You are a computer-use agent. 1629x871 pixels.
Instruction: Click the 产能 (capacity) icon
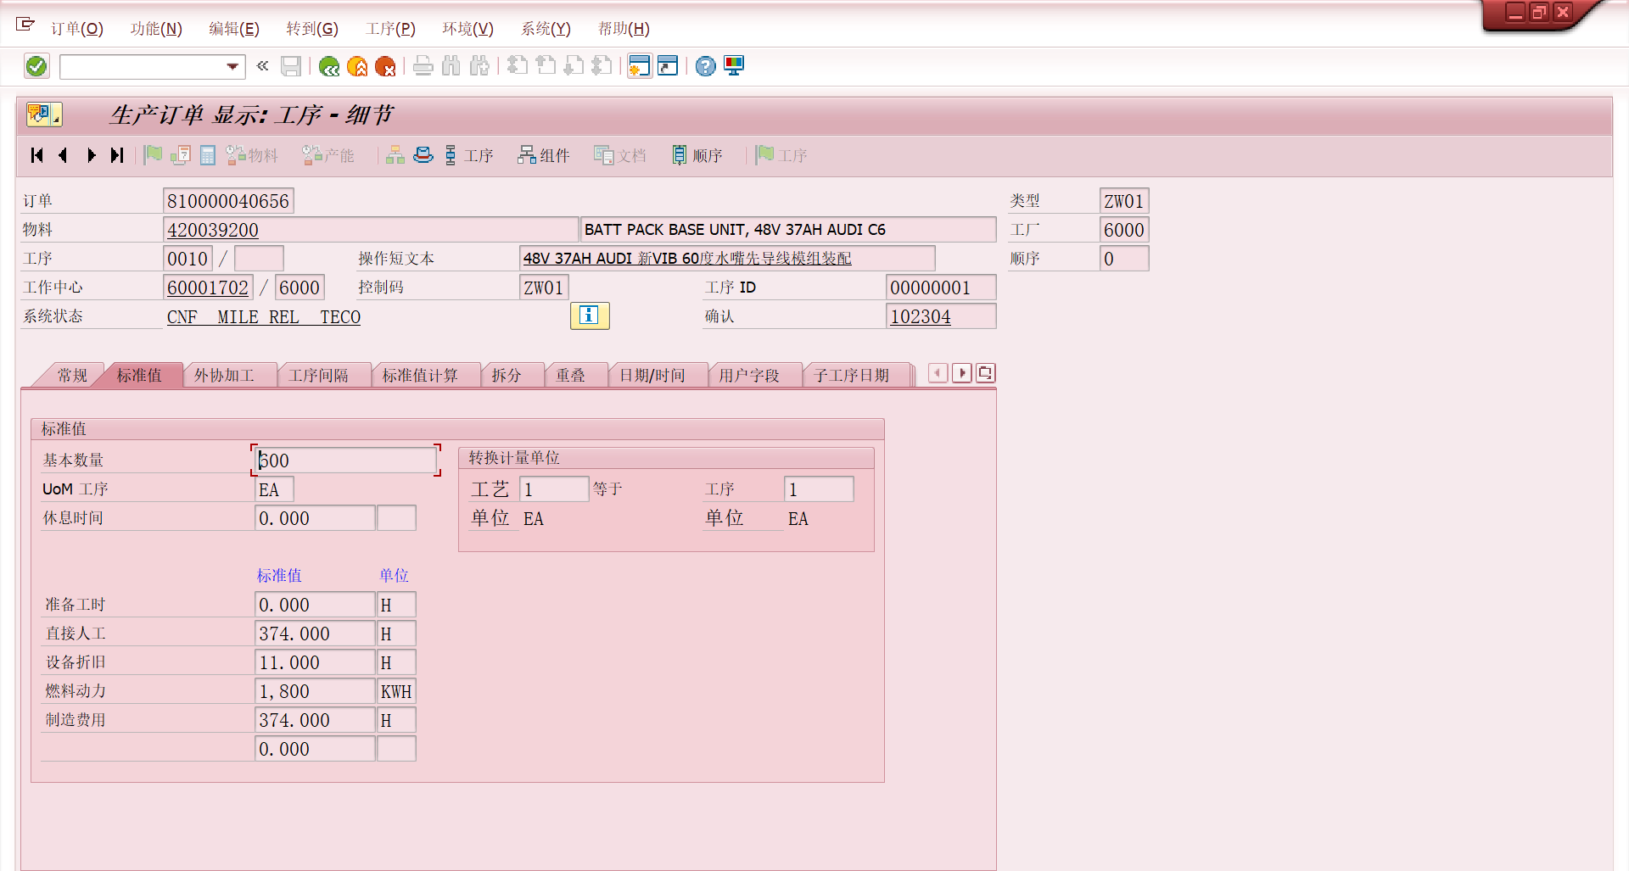(x=328, y=155)
